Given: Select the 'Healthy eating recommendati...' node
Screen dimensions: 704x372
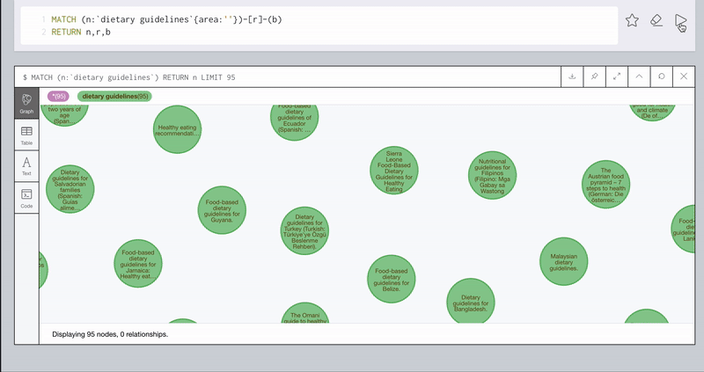Looking at the screenshot, I should [x=178, y=129].
